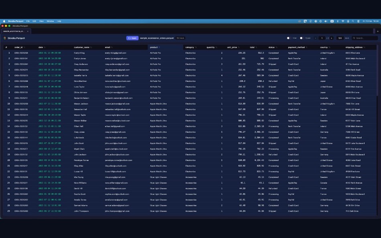Click email cell nora.martinez@outlook.com

coord(118,81)
